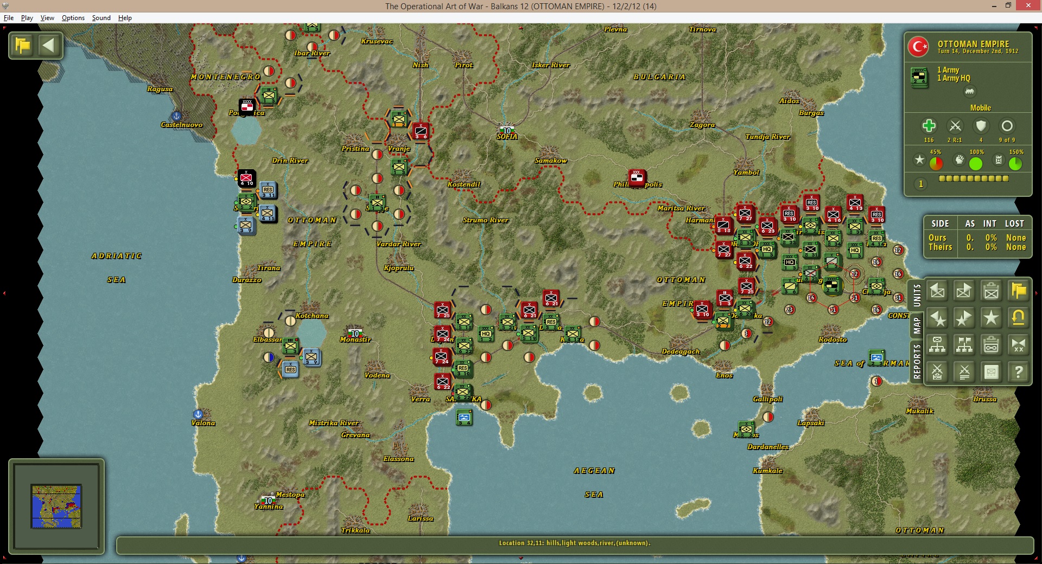Open the Play menu
The width and height of the screenshot is (1042, 564).
click(27, 18)
